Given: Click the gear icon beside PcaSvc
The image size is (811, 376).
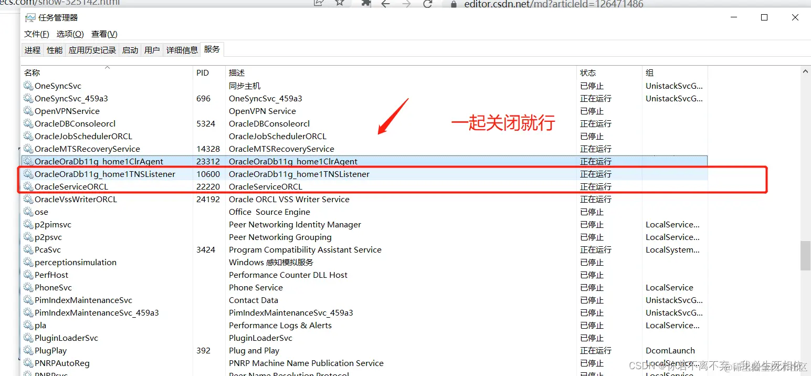Looking at the screenshot, I should [x=28, y=249].
